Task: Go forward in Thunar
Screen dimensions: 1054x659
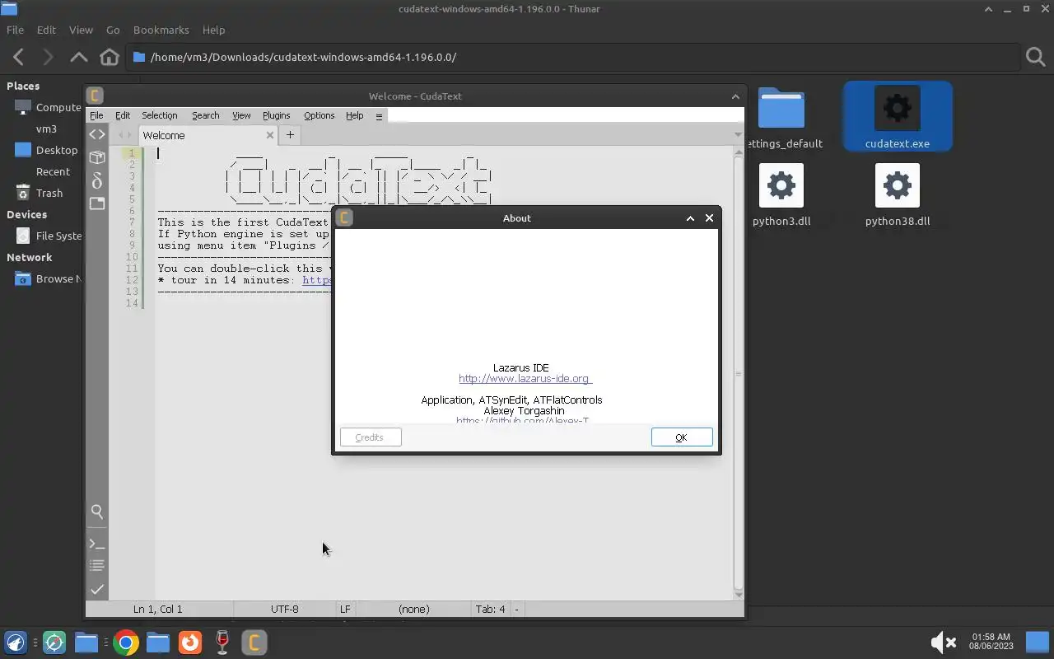Action: tap(48, 57)
